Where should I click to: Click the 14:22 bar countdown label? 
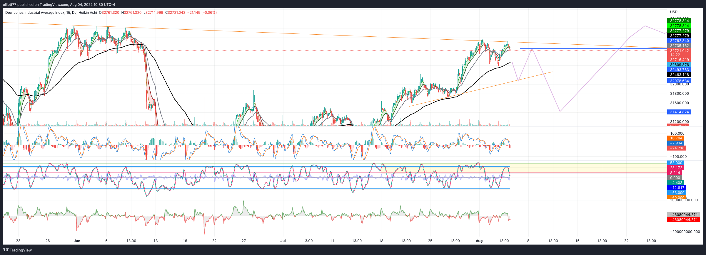point(675,55)
